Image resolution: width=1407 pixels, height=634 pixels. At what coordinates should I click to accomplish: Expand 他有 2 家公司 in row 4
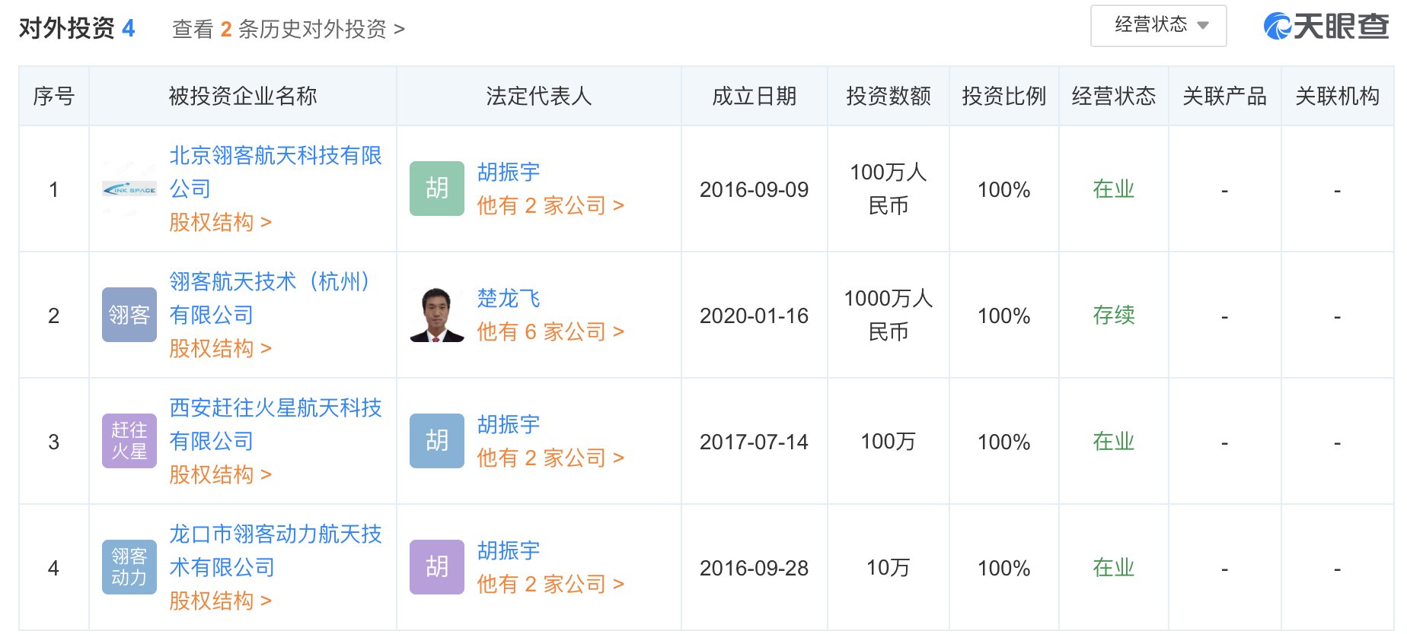click(550, 584)
